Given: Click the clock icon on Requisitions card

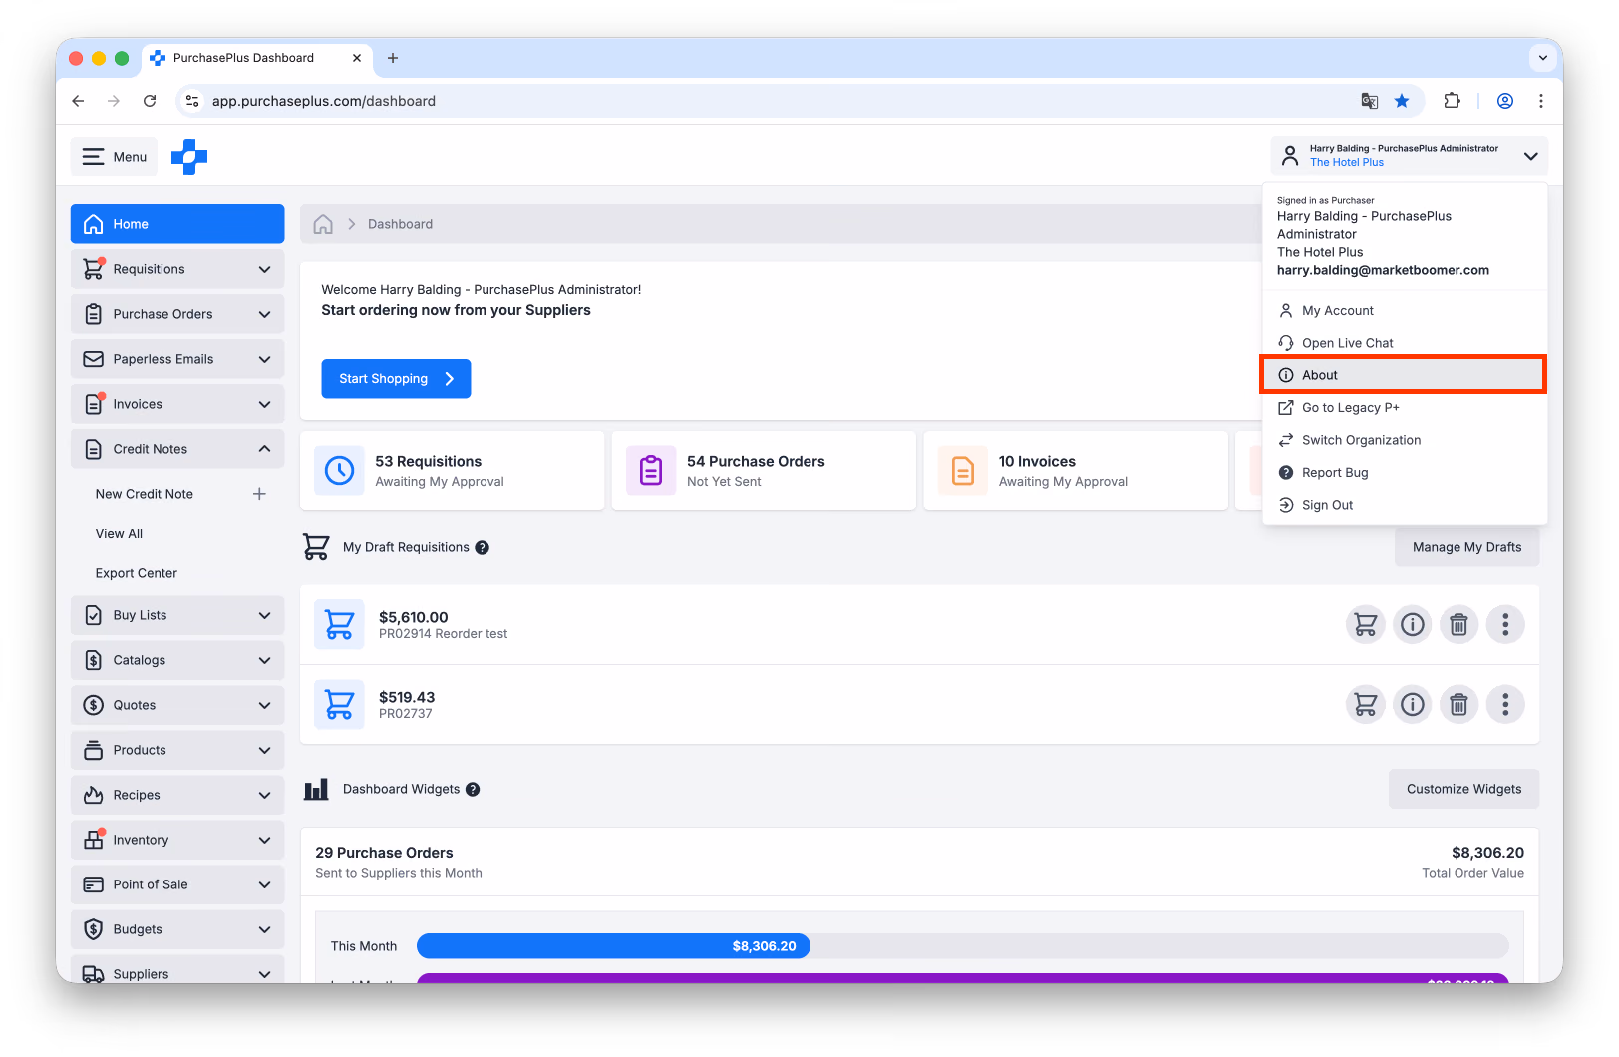Looking at the screenshot, I should pos(339,471).
